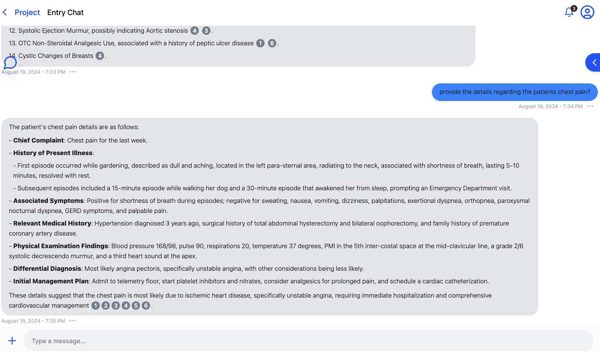This screenshot has width=600, height=352.
Task: Open citation 3 on Systolic Ejection Murmur line
Action: (206, 31)
